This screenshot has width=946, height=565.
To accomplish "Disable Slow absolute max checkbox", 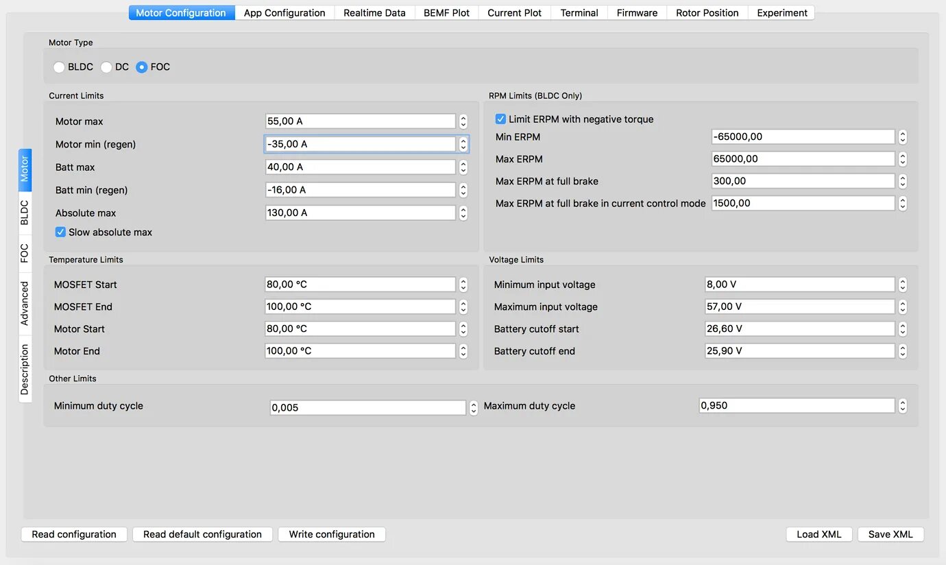I will click(x=61, y=232).
